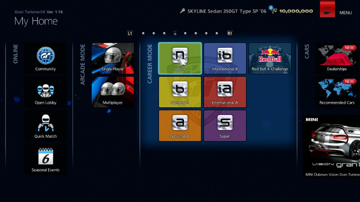Select the National A tile

(180, 126)
